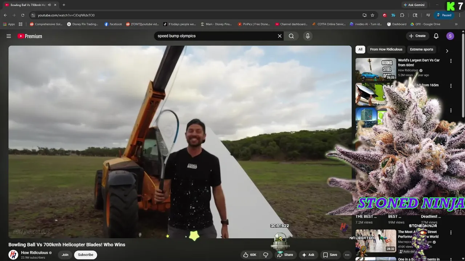Click the search magnifier button
Image resolution: width=465 pixels, height=261 pixels.
click(291, 36)
